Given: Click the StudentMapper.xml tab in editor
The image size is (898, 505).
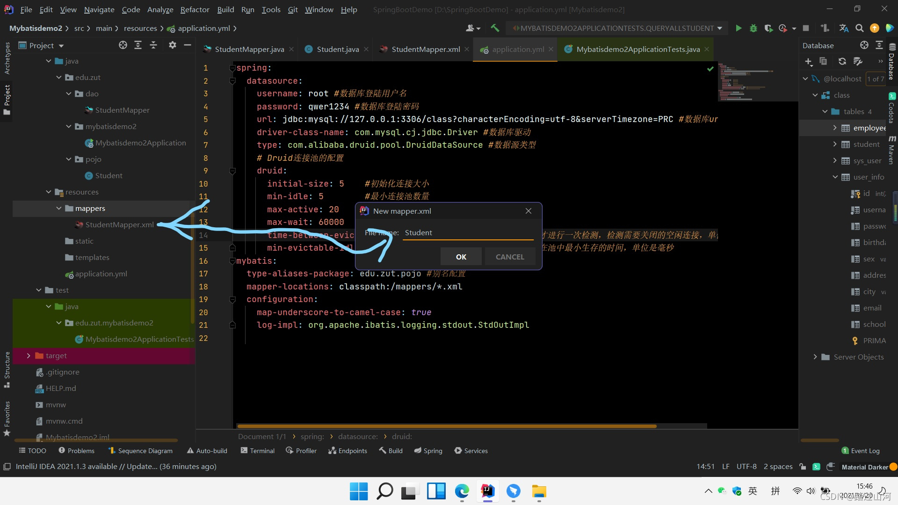Looking at the screenshot, I should coord(426,49).
